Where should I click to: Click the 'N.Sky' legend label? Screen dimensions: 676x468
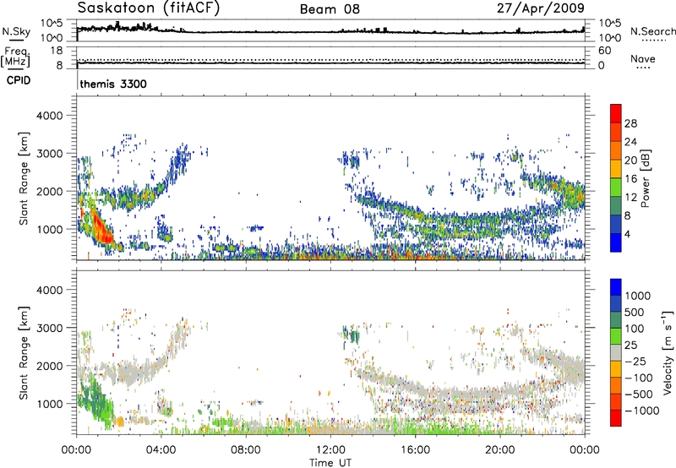pos(16,31)
